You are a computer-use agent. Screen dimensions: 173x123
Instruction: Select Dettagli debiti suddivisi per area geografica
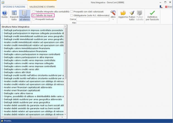point(27,102)
